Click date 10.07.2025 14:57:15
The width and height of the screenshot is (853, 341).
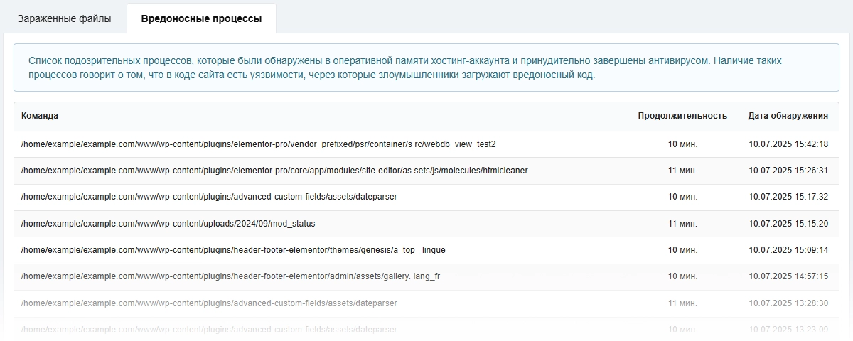point(788,276)
